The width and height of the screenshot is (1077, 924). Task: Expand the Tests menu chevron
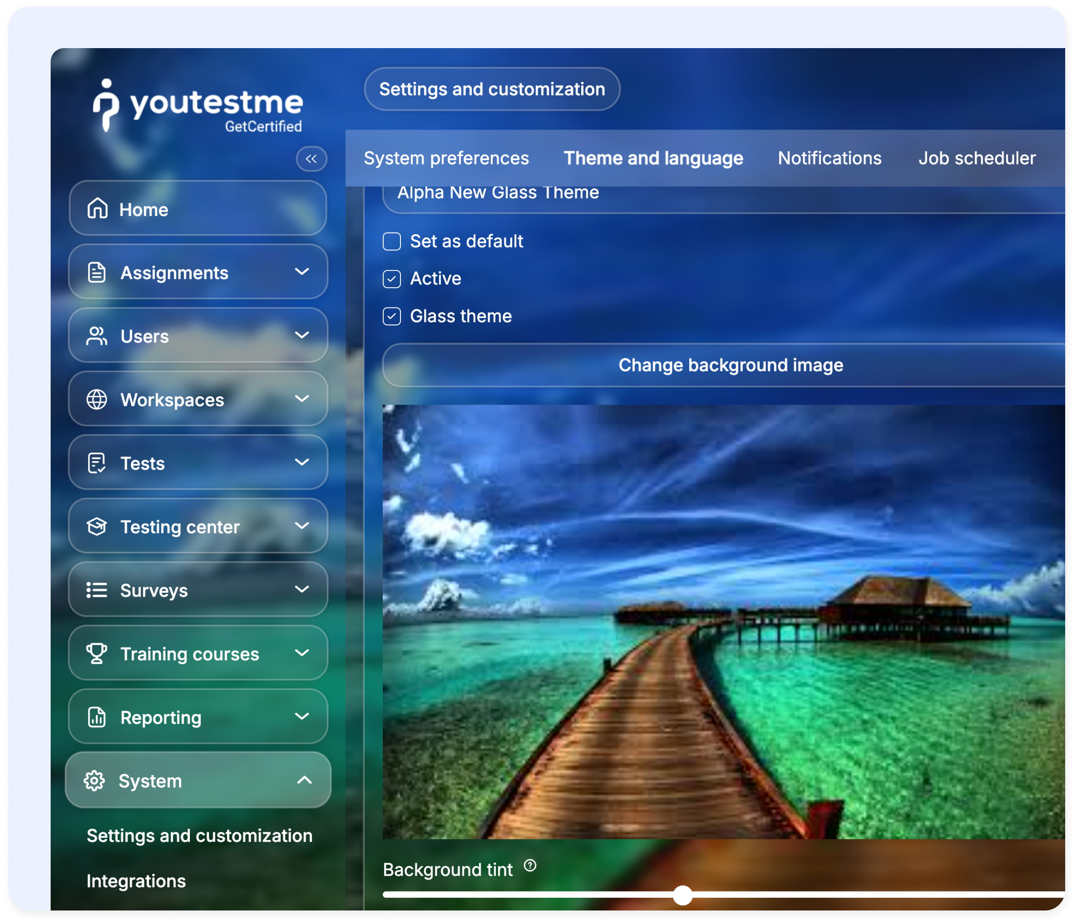pos(302,462)
